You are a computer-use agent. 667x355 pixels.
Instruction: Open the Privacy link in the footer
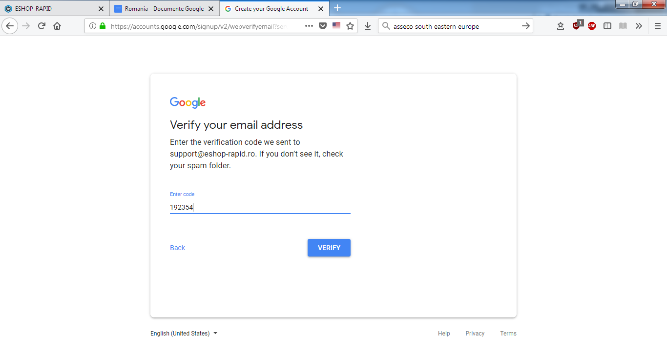pyautogui.click(x=475, y=334)
